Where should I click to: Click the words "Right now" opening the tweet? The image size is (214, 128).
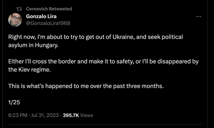click(20, 37)
